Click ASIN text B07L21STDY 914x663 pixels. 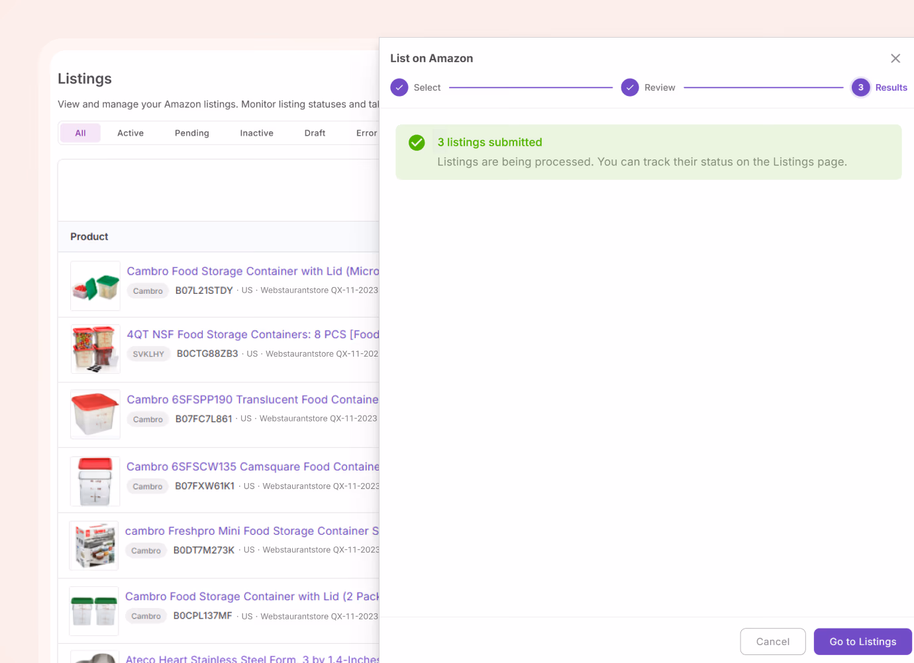(204, 290)
